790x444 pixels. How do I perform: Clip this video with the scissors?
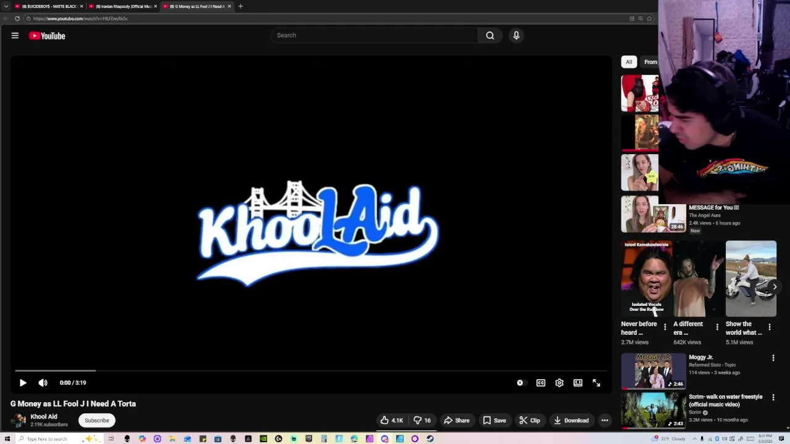(530, 421)
